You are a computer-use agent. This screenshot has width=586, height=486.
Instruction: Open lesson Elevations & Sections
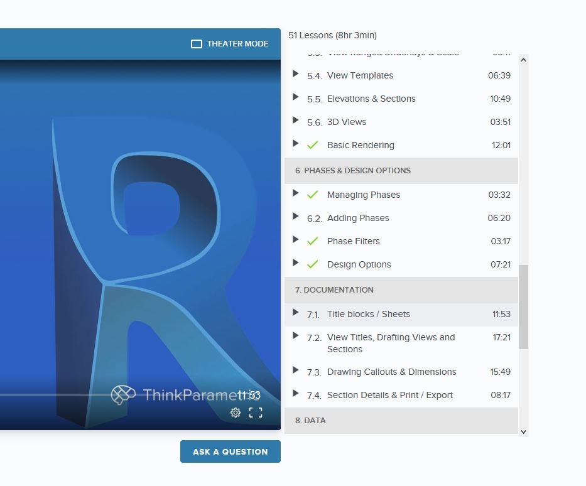pyautogui.click(x=371, y=99)
